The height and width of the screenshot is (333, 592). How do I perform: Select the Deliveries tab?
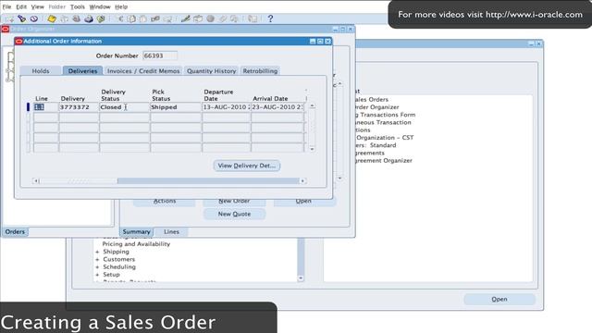pyautogui.click(x=82, y=70)
